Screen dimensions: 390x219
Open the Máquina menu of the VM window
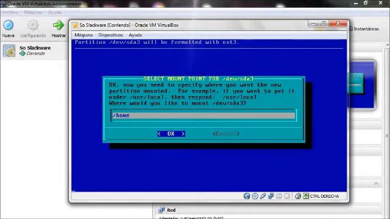click(x=83, y=35)
